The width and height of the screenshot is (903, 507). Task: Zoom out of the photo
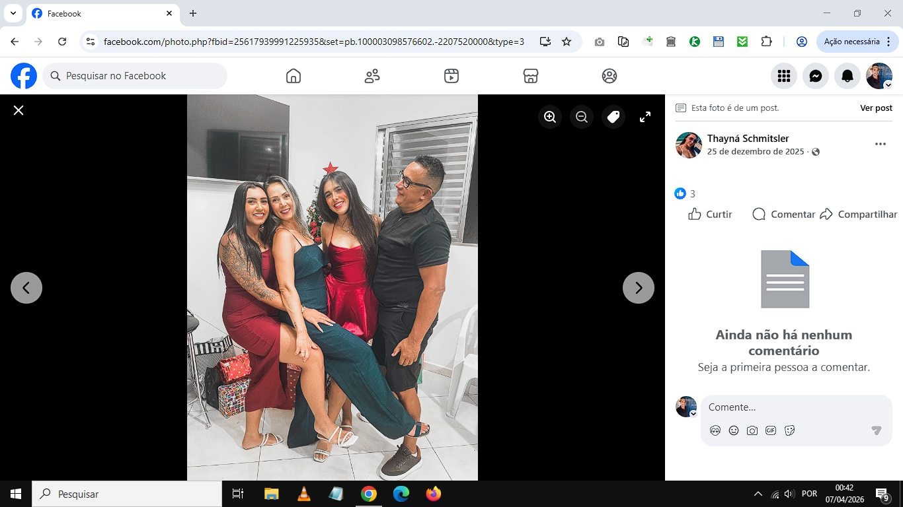pyautogui.click(x=582, y=117)
